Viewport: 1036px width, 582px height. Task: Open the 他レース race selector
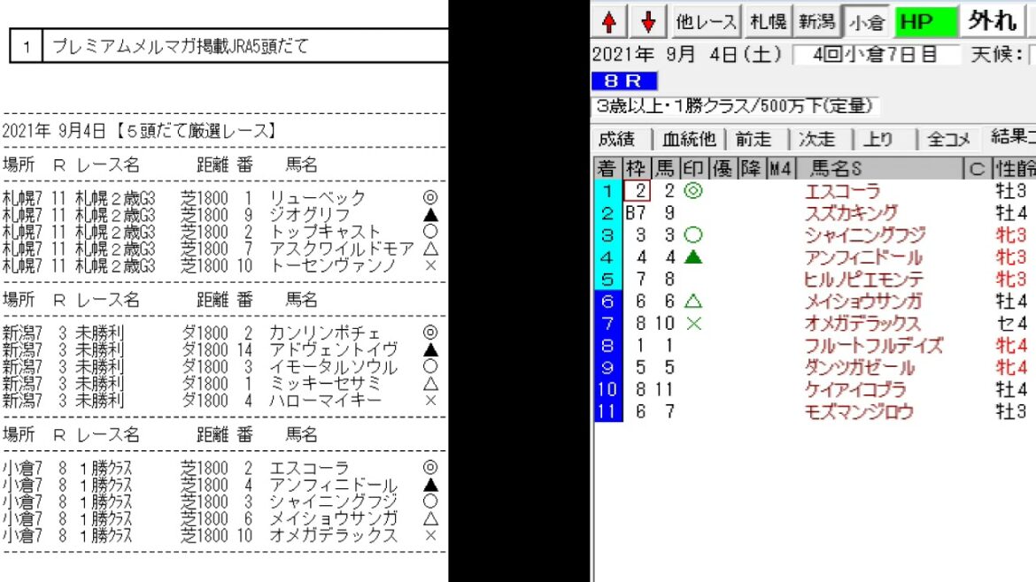(x=706, y=21)
